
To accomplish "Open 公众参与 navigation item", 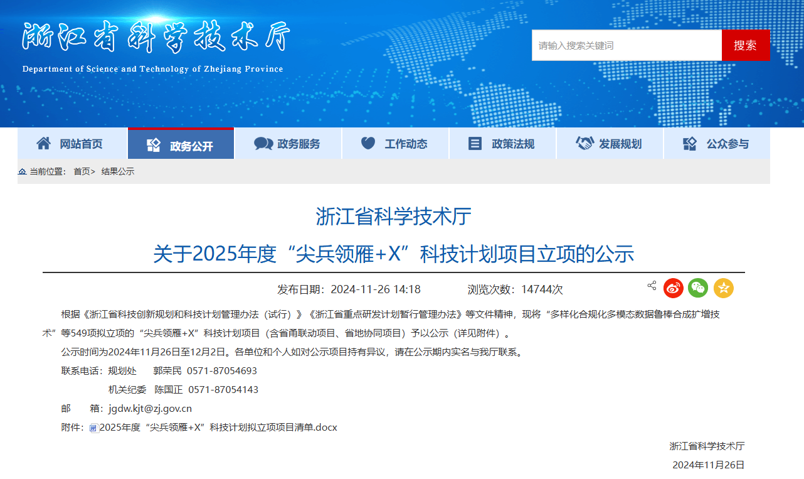I will (x=717, y=144).
